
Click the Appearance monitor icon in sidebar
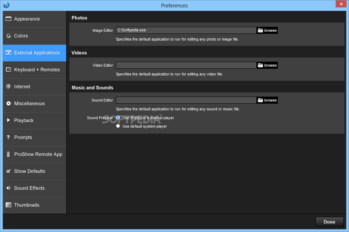(x=8, y=19)
